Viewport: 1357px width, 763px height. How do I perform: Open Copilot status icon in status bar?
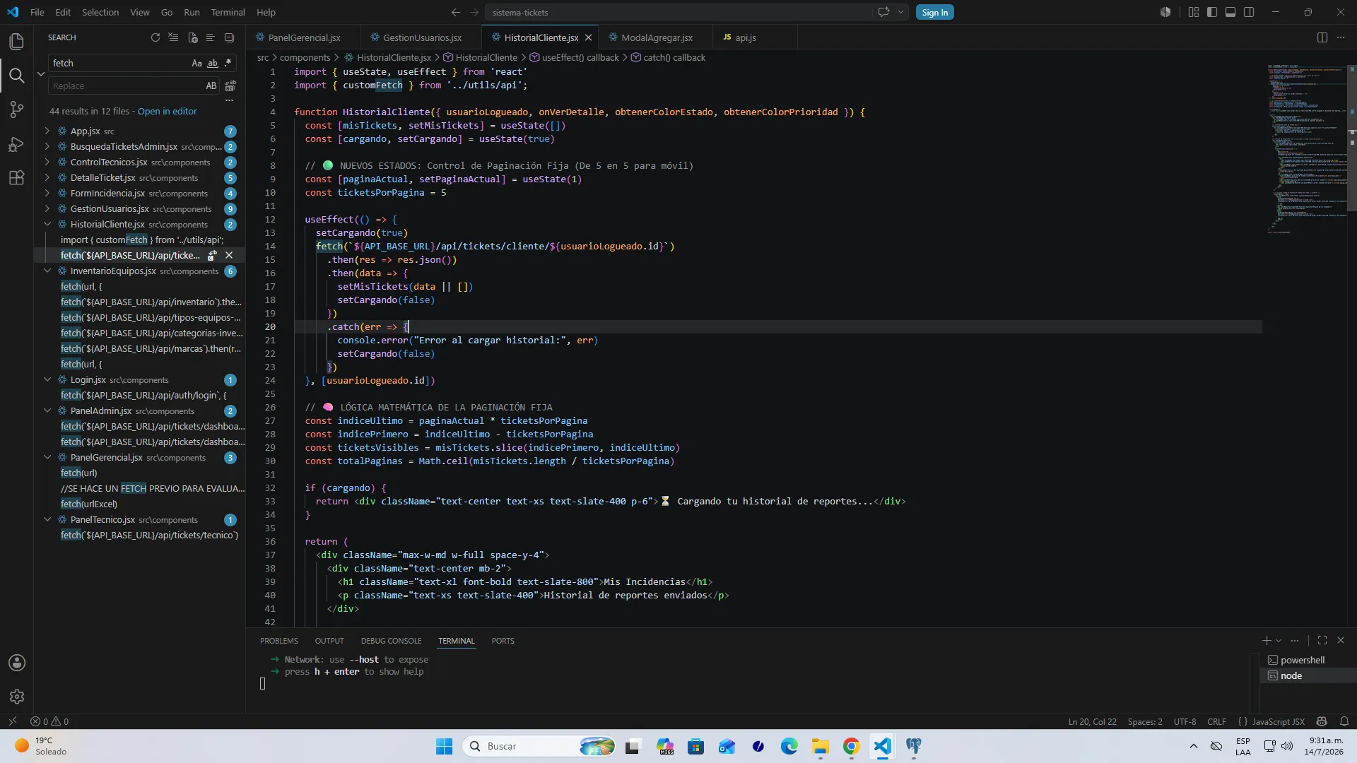[x=1322, y=721]
